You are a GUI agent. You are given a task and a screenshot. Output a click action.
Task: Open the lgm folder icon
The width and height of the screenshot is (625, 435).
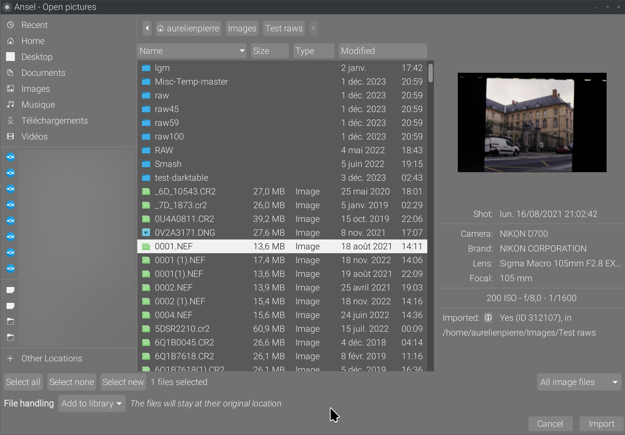[x=146, y=68]
